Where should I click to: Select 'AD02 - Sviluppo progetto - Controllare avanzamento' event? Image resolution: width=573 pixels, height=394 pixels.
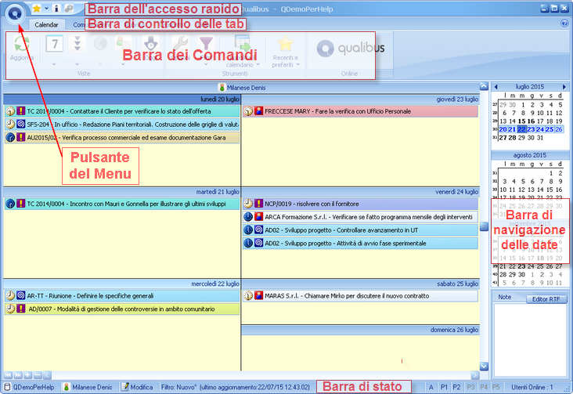360,230
